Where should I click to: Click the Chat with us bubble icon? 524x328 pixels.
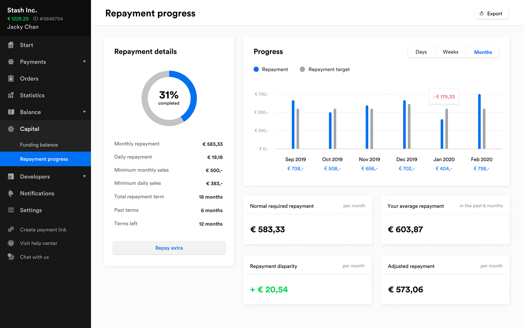pyautogui.click(x=11, y=257)
